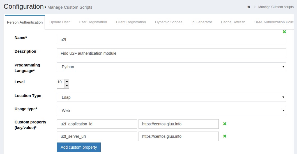Increase the Level value with up arrow
Image resolution: width=297 pixels, height=154 pixels.
(x=67, y=82)
